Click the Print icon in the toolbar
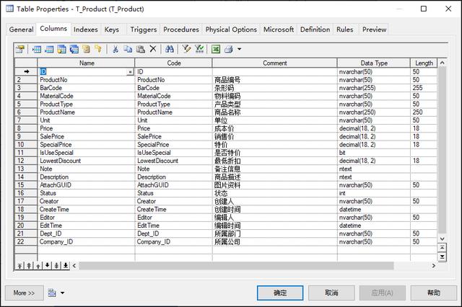The height and width of the screenshot is (307, 462). pos(229,49)
